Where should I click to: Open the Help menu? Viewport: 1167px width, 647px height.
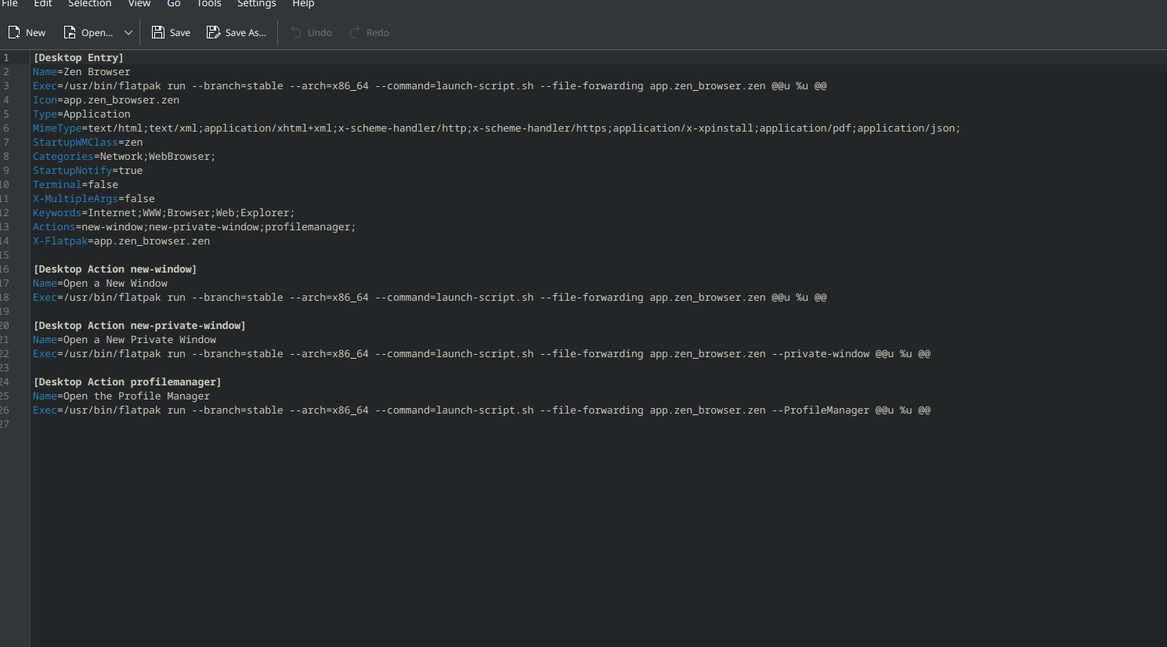(x=303, y=4)
